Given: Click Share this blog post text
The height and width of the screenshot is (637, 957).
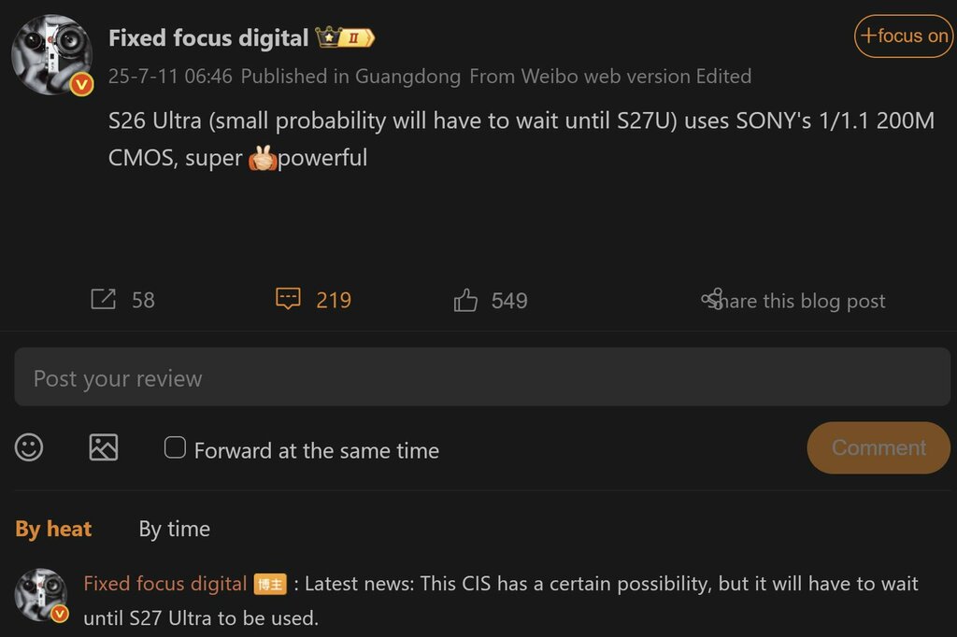Looking at the screenshot, I should [804, 301].
